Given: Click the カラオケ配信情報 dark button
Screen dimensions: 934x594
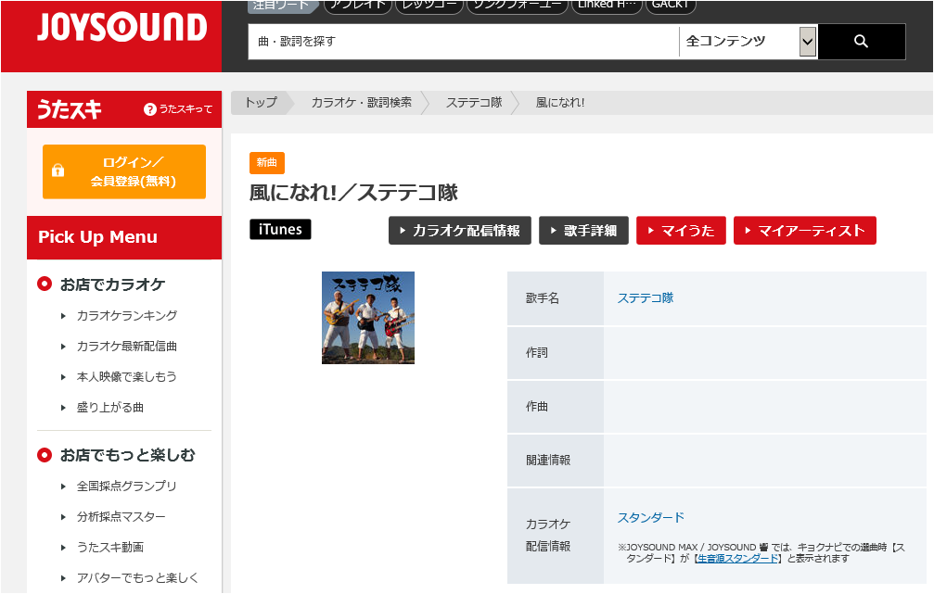Looking at the screenshot, I should pyautogui.click(x=460, y=231).
